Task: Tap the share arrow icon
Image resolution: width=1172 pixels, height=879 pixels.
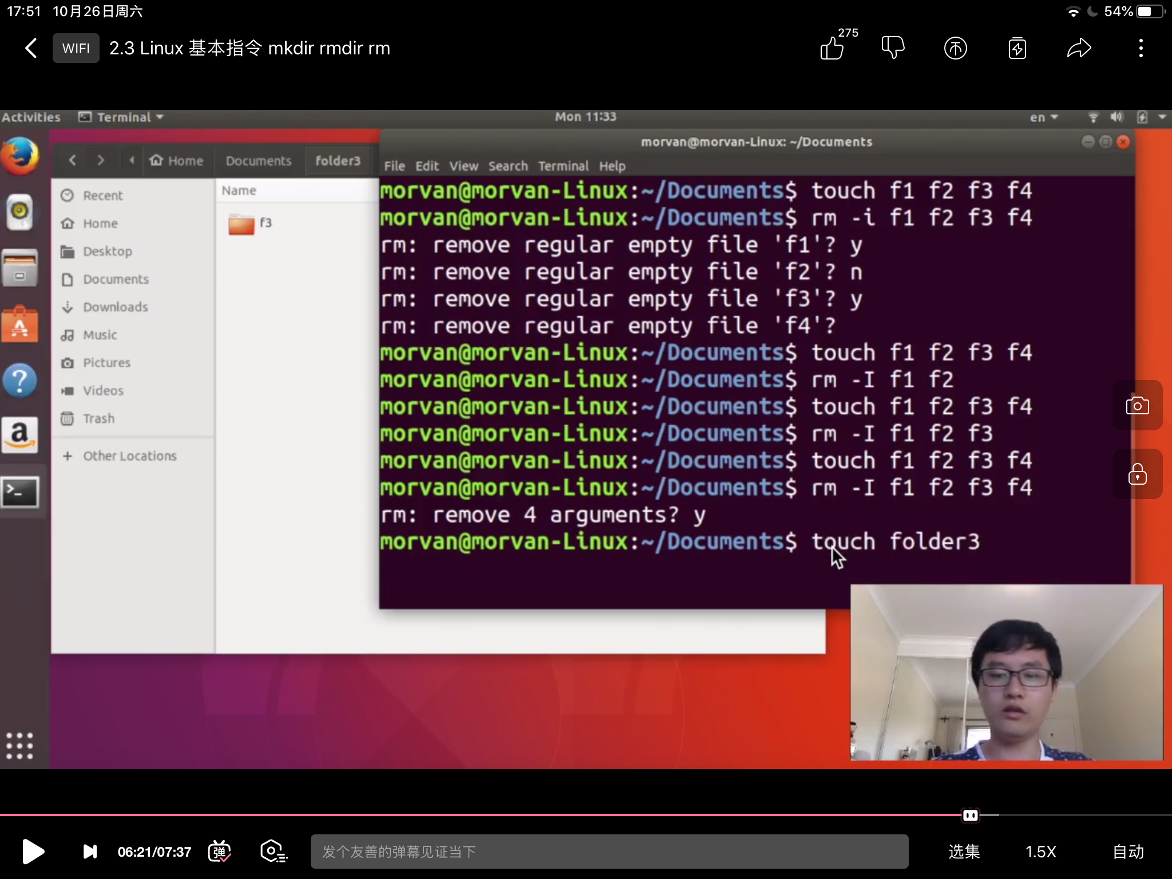Action: coord(1079,48)
